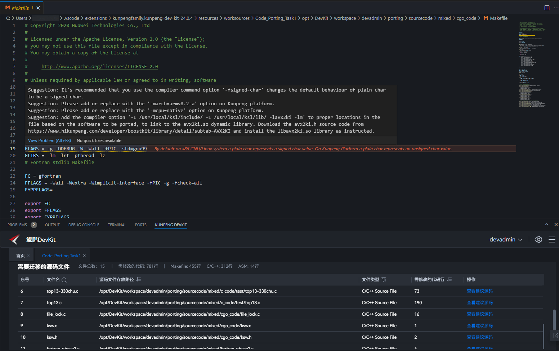Viewport: 559px width, 351px height.
Task: Open the devadmin breadcrumb folder
Action: [x=372, y=18]
